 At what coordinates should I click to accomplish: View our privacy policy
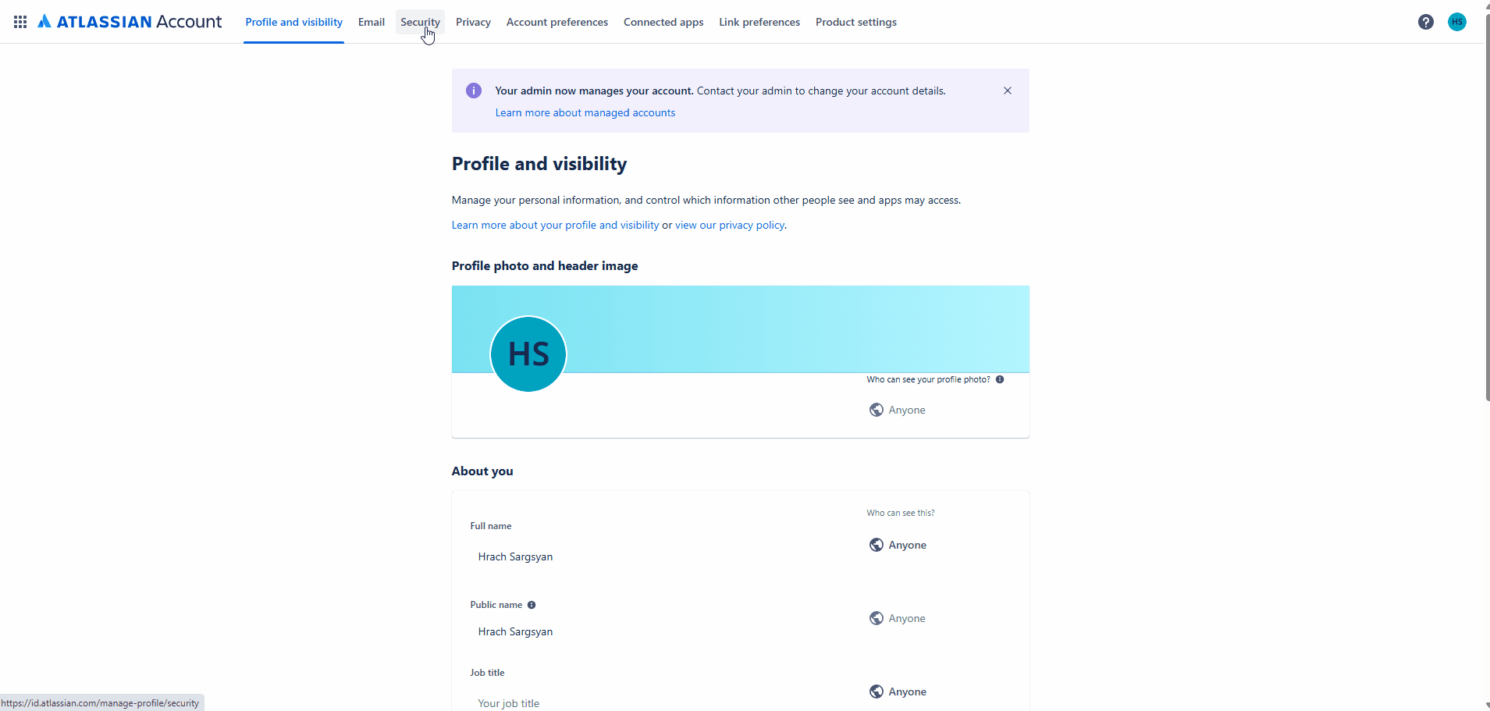point(729,224)
